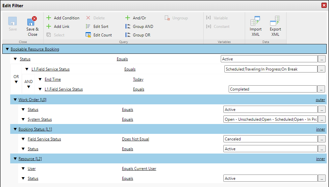Click the Add Condition plus icon
The width and height of the screenshot is (329, 187).
(49, 18)
